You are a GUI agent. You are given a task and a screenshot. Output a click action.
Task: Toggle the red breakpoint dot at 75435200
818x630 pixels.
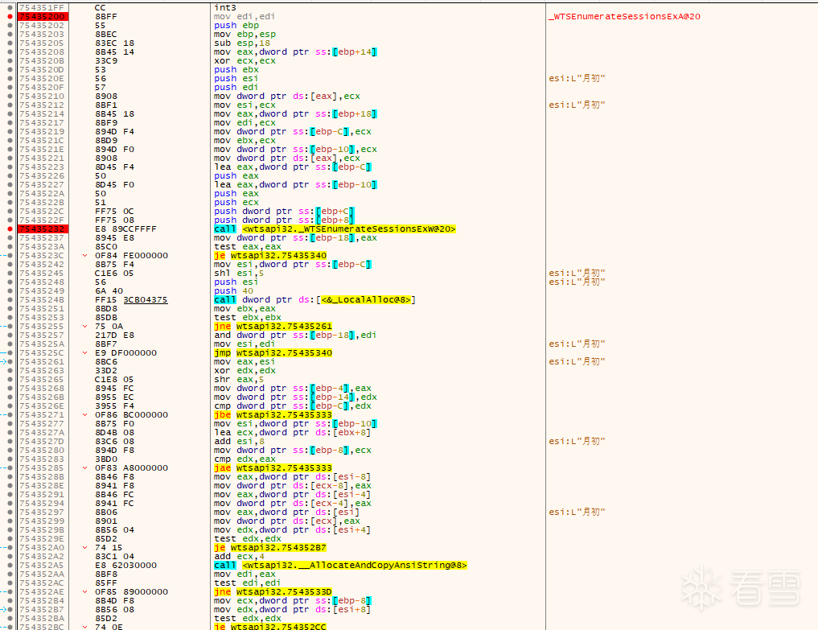tap(10, 17)
